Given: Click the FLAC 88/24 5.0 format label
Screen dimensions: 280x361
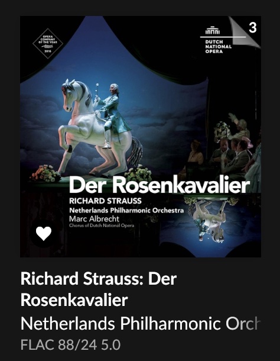Looking at the screenshot, I should [70, 345].
